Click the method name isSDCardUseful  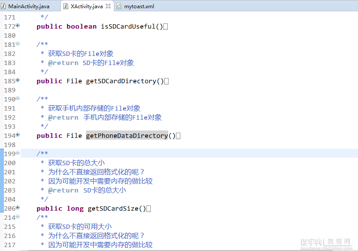tap(128, 26)
